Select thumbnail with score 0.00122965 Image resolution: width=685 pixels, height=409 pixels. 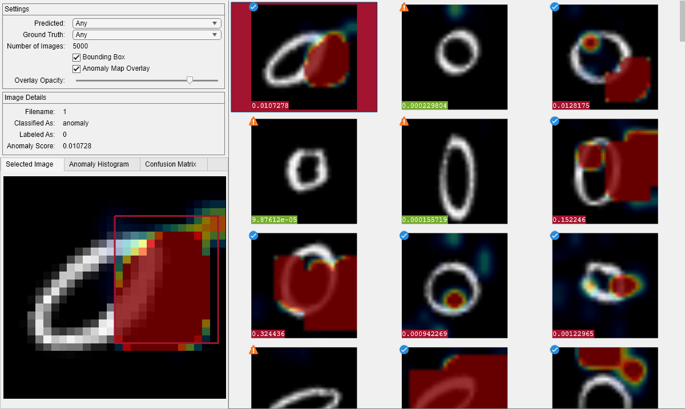point(605,285)
